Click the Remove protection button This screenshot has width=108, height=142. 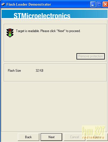coord(90,56)
